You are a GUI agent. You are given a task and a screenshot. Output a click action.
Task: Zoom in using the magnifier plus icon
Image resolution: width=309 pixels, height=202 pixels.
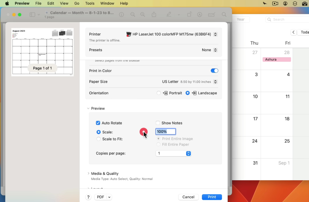click(143, 15)
